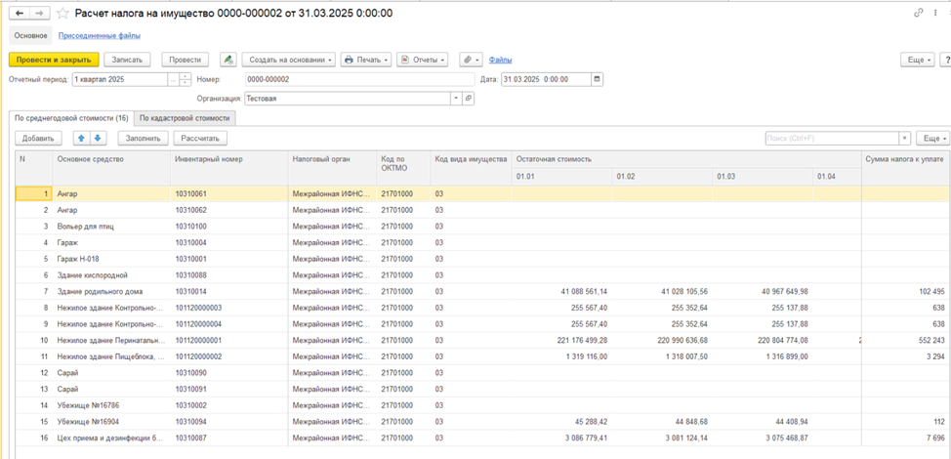Open the table Еще menu beside the search box
This screenshot has width=951, height=459.
coord(932,139)
